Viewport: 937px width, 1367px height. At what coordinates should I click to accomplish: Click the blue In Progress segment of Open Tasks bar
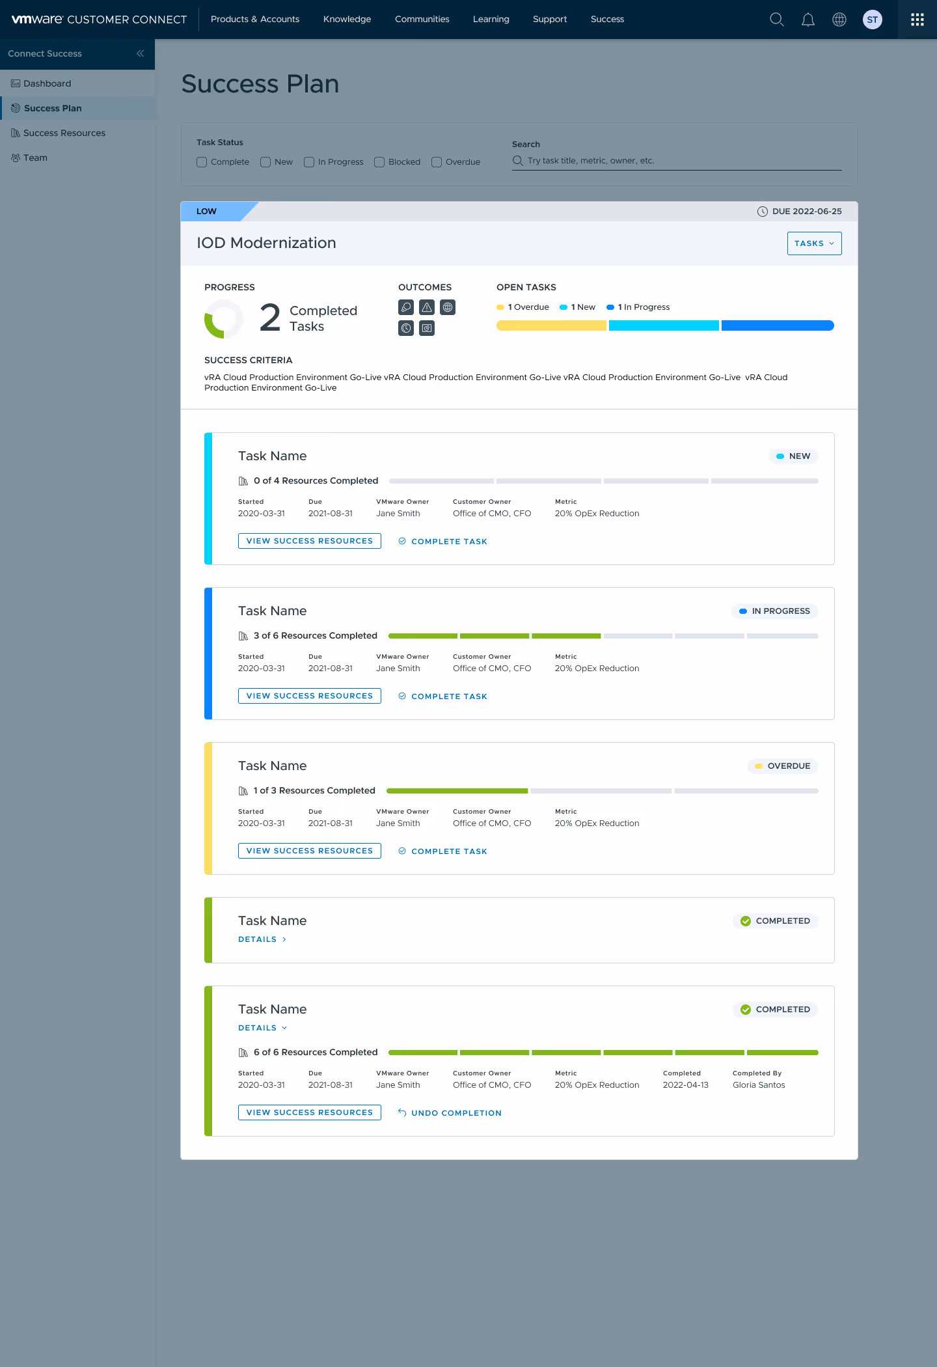point(778,325)
